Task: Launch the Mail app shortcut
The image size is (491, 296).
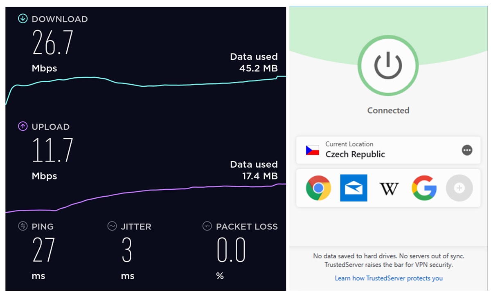Action: [x=354, y=188]
